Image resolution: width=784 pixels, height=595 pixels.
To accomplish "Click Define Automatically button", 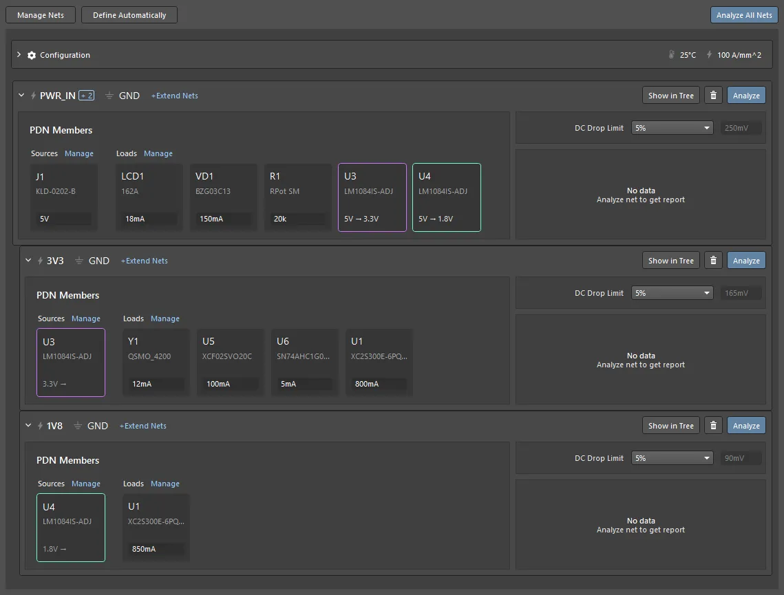I will coord(129,15).
